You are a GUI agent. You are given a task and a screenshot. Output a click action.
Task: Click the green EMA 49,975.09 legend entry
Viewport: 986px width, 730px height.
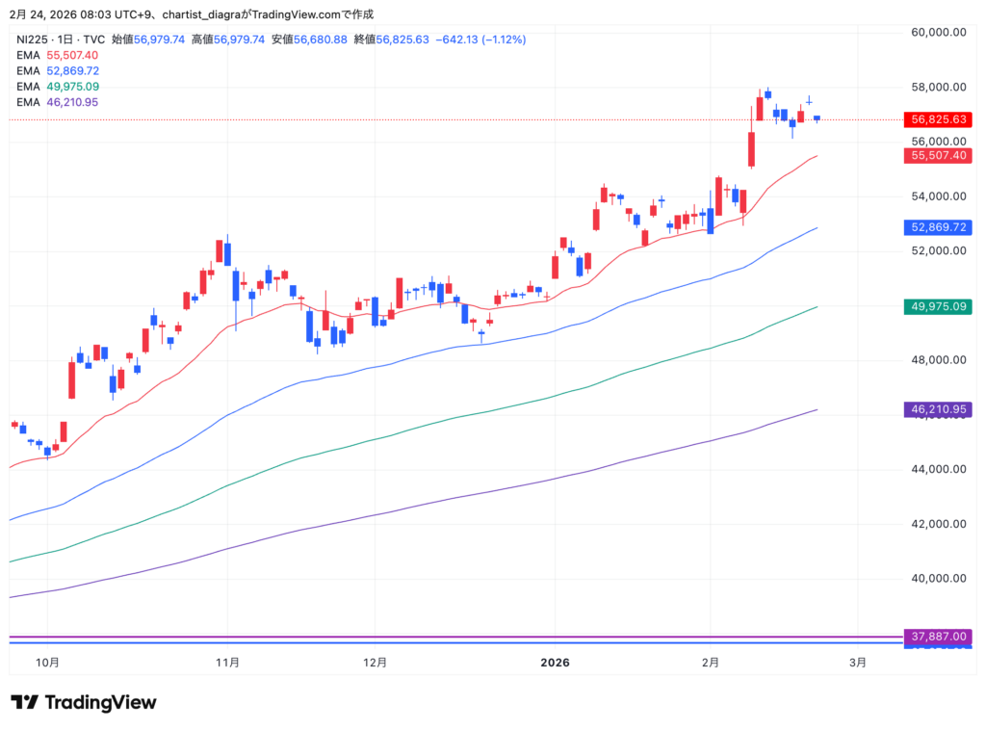pos(58,86)
